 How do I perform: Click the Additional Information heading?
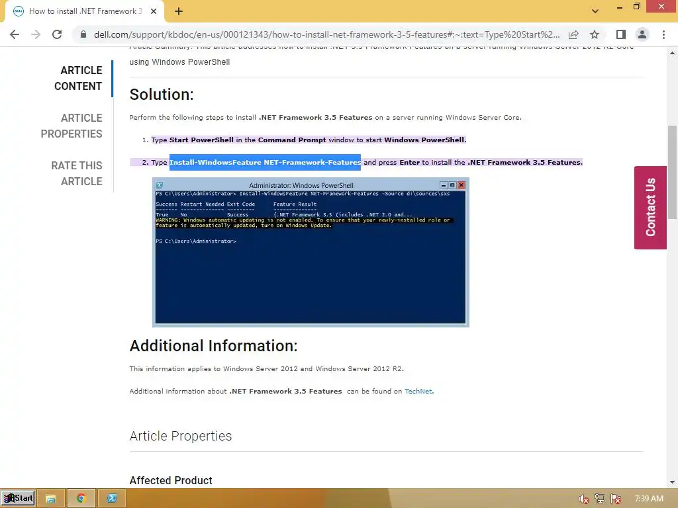click(214, 345)
